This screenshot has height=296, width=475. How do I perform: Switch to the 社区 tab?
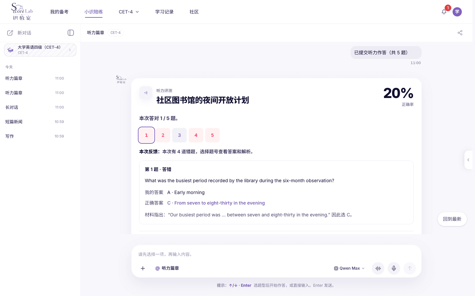point(194,12)
